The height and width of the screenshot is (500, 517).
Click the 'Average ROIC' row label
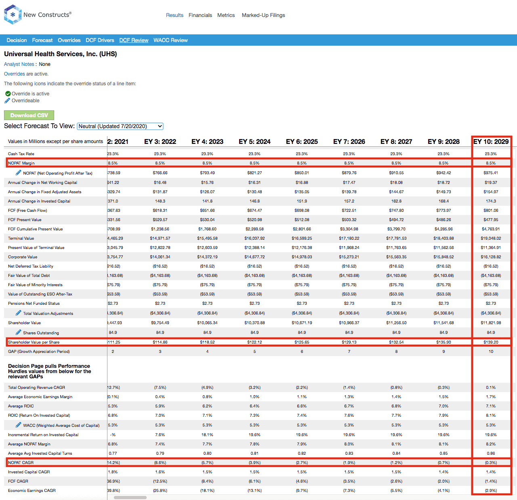point(21,406)
